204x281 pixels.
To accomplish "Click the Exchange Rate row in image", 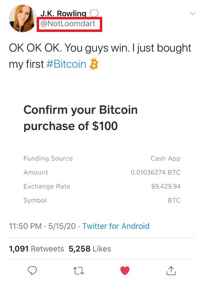I will 102,186.
